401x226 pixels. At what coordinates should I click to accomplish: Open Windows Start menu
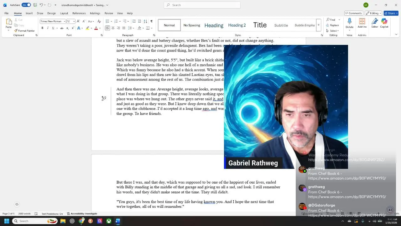coord(7,221)
